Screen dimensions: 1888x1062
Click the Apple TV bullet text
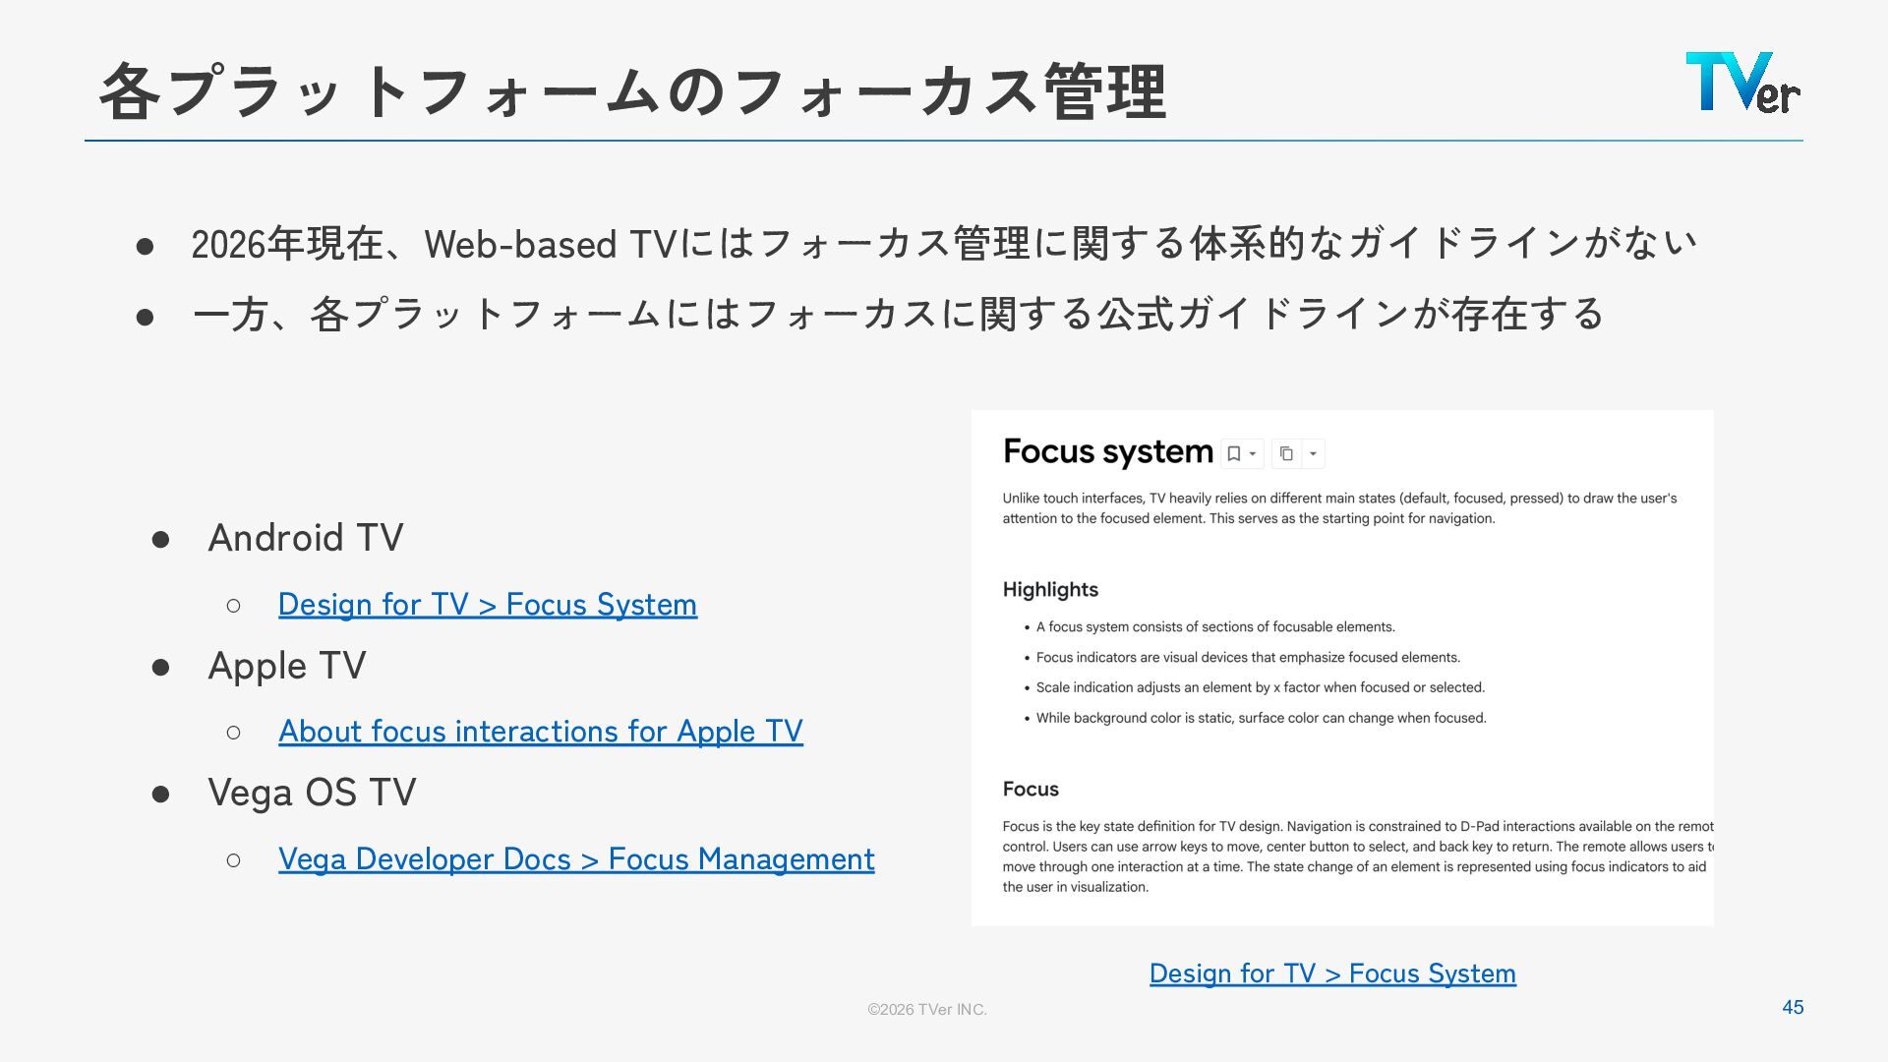287,666
